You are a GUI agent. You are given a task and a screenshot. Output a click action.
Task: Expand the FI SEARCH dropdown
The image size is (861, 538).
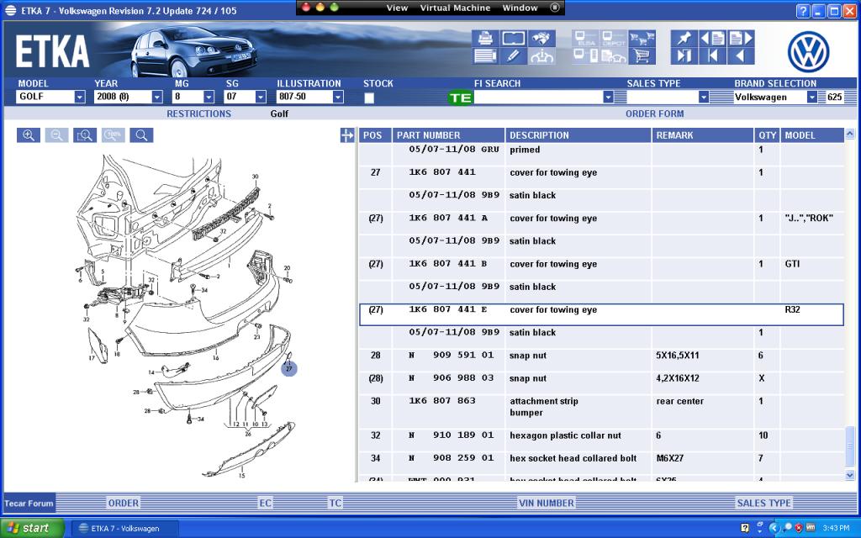click(608, 98)
